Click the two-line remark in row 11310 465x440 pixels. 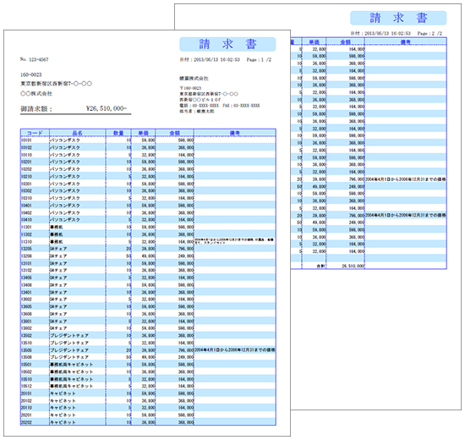[x=234, y=241]
